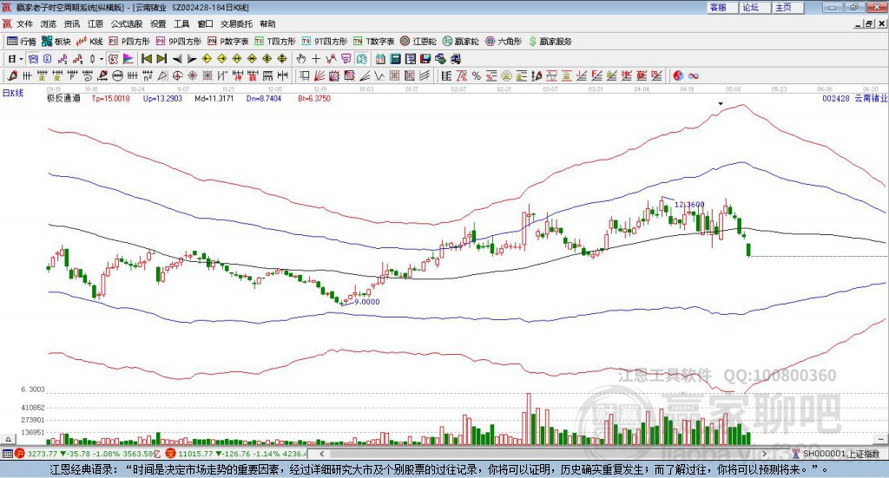Expand the candlestick style dropdown arrow
The height and width of the screenshot is (478, 889).
point(102,59)
